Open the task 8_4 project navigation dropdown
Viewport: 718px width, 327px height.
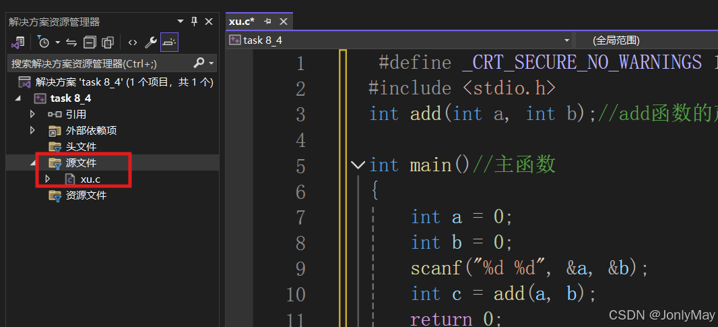pyautogui.click(x=567, y=40)
